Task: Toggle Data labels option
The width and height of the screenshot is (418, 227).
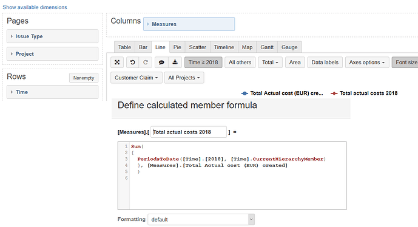Action: (325, 63)
